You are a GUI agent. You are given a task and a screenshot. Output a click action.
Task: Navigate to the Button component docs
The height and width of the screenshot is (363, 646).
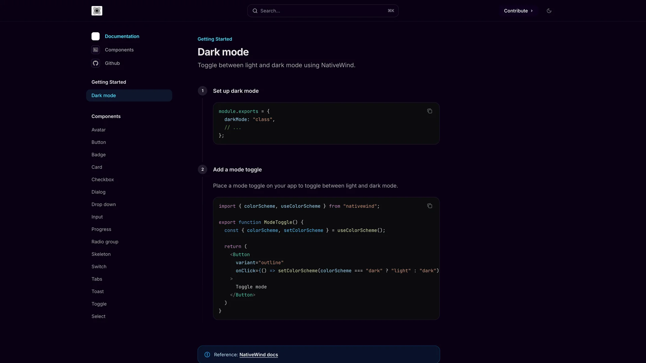click(x=99, y=142)
